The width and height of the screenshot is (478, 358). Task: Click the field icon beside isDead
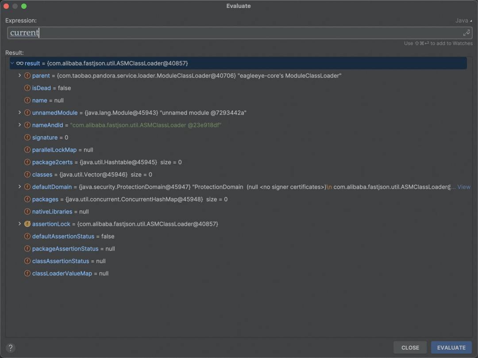27,88
